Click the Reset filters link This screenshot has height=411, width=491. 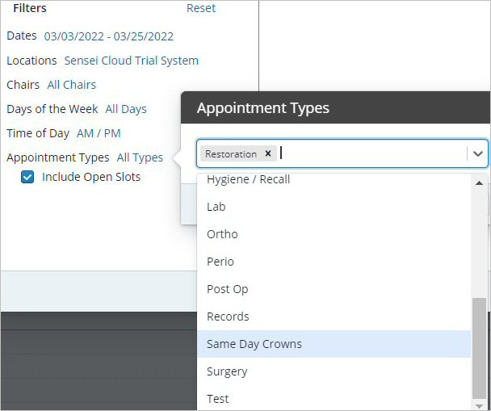(201, 8)
